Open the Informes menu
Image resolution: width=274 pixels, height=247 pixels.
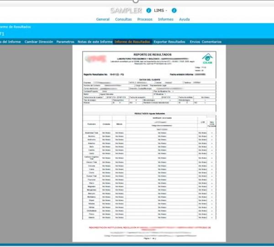pos(165,20)
